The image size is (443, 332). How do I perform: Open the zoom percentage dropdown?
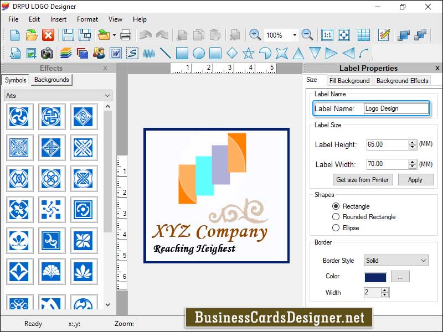(295, 34)
